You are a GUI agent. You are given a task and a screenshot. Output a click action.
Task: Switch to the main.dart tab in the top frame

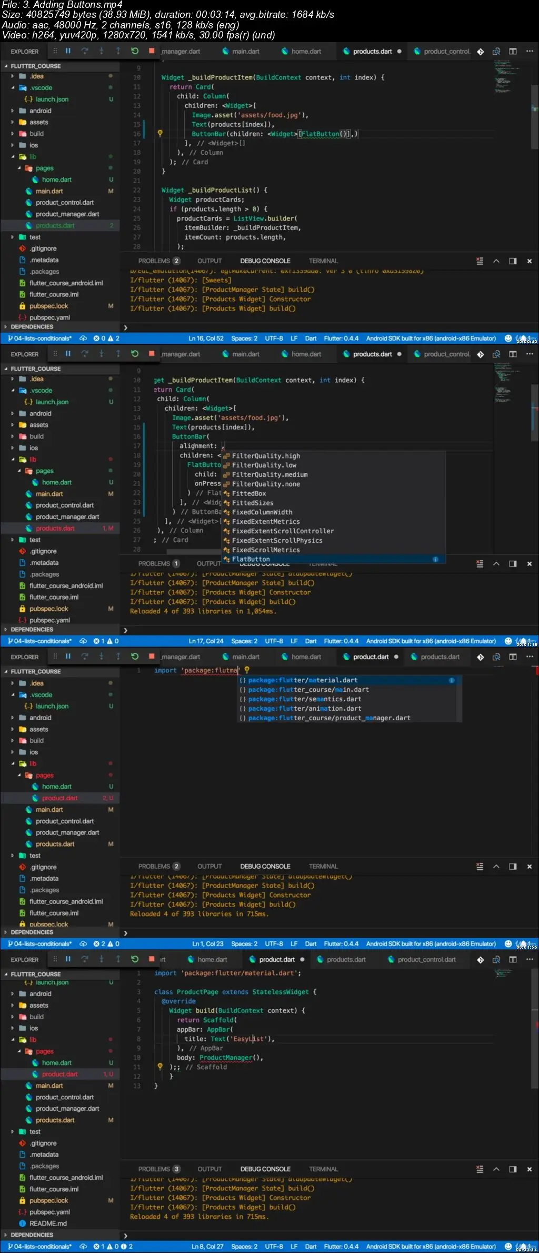click(x=241, y=52)
